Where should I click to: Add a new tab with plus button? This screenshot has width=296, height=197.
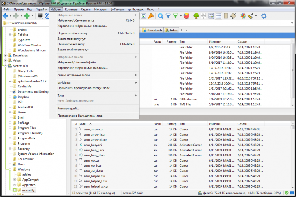tap(182, 30)
